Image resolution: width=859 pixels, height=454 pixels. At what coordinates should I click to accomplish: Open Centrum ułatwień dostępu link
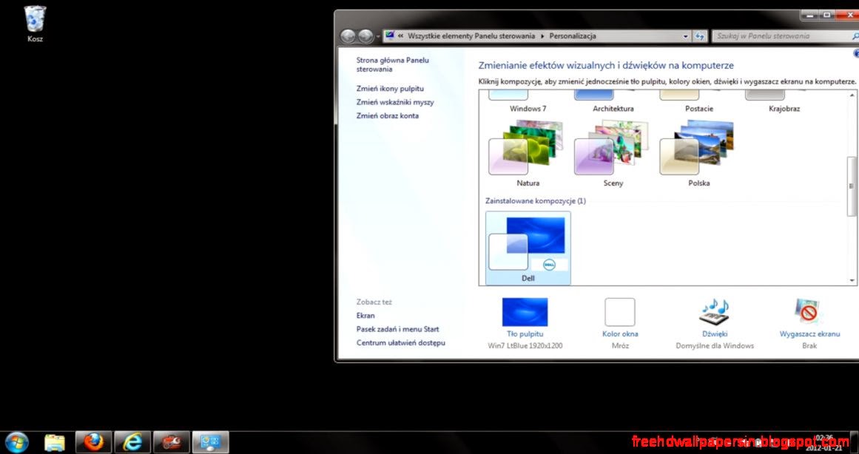click(401, 342)
